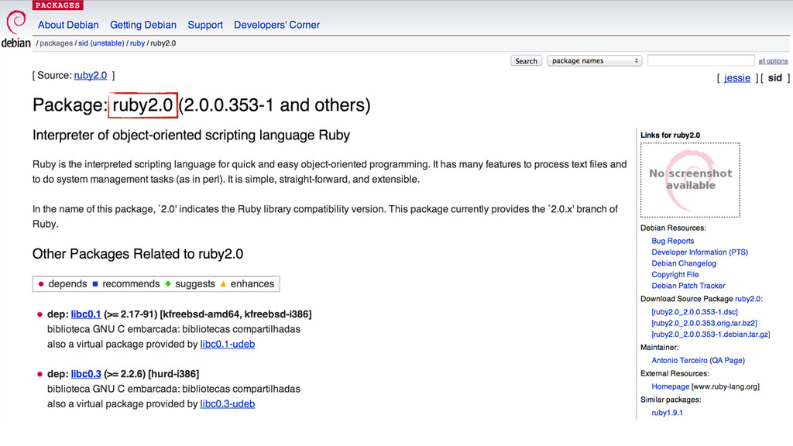Select the sid distribution label
The image size is (793, 446).
point(774,78)
